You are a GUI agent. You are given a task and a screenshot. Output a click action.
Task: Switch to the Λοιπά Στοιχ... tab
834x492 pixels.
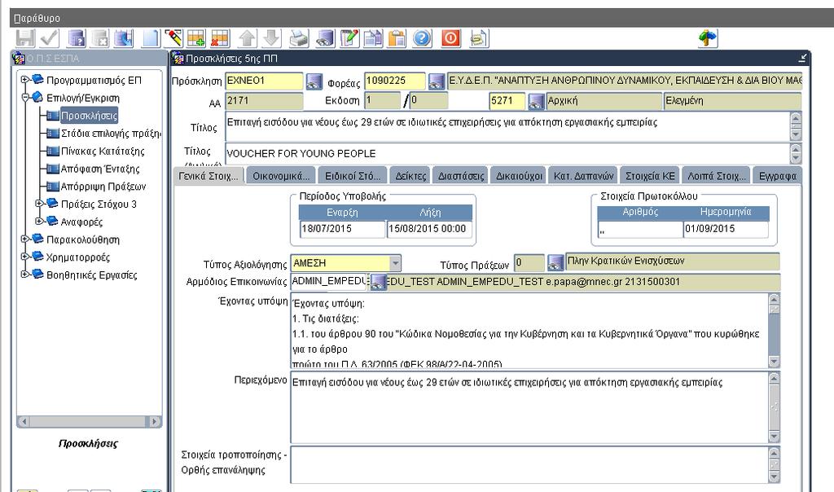tap(717, 176)
